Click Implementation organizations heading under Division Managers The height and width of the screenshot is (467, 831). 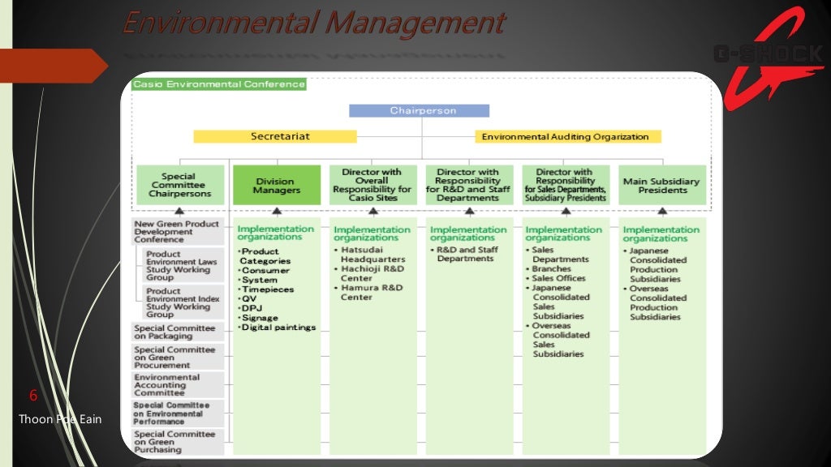[x=276, y=233]
